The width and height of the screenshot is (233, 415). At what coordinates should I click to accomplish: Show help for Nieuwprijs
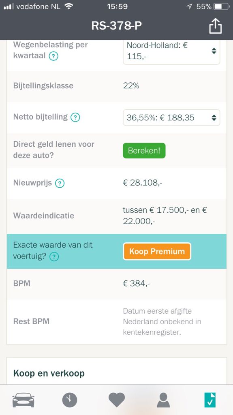click(x=60, y=183)
